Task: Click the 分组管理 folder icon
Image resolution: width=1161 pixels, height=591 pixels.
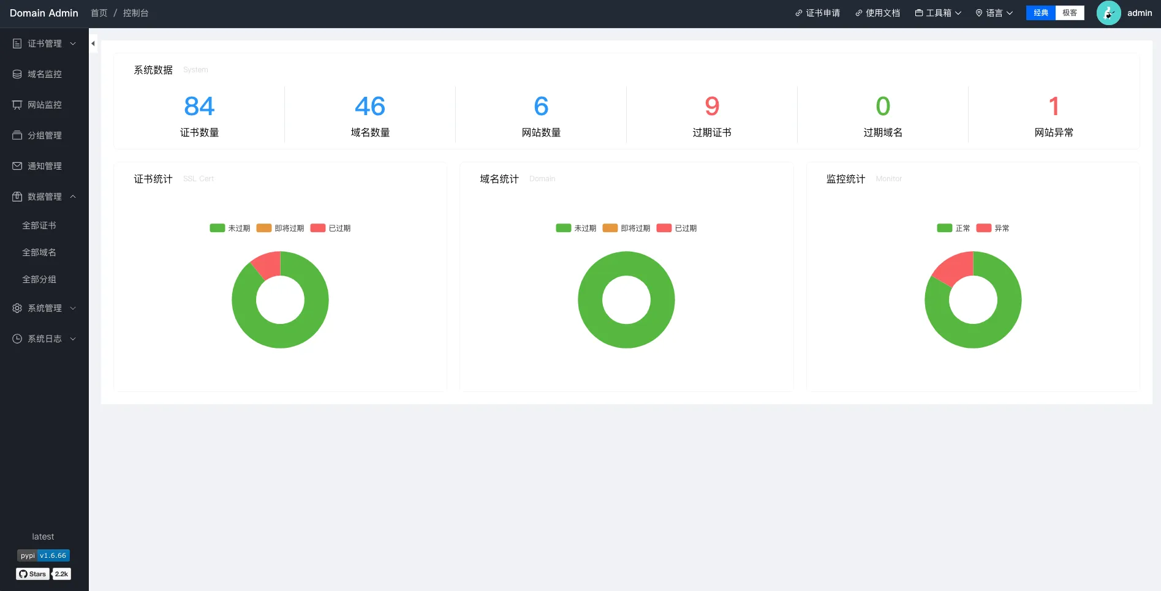Action: 17,135
